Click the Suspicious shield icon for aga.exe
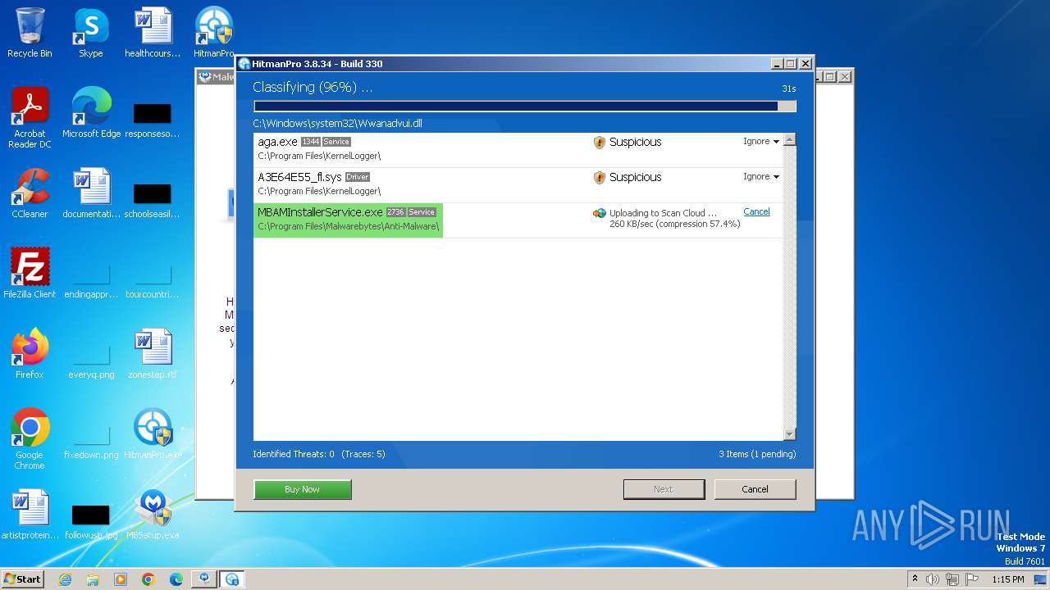This screenshot has height=590, width=1050. point(600,143)
